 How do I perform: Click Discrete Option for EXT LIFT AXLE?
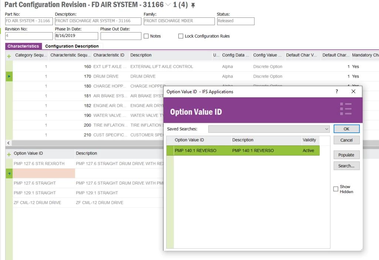click(268, 67)
